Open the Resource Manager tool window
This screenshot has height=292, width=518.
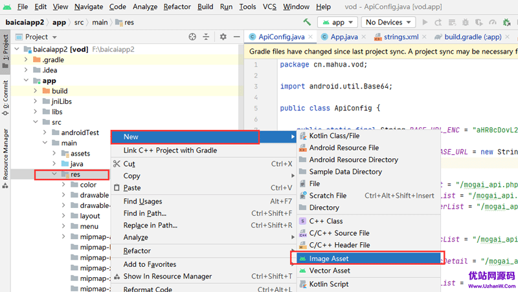pos(5,158)
